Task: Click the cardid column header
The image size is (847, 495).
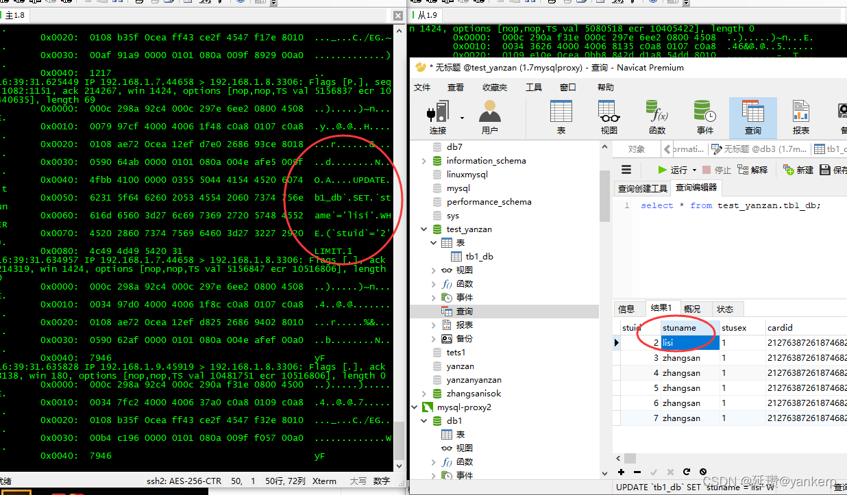Action: tap(807, 328)
